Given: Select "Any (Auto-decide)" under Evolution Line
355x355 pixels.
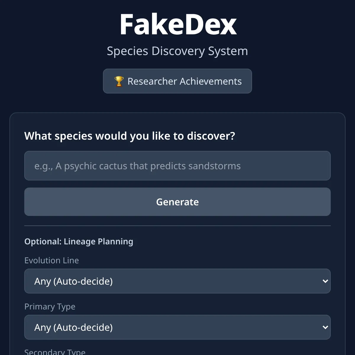Looking at the screenshot, I should pos(73,281).
